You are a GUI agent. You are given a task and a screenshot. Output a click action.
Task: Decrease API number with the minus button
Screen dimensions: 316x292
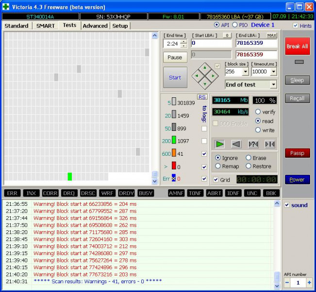pyautogui.click(x=287, y=282)
